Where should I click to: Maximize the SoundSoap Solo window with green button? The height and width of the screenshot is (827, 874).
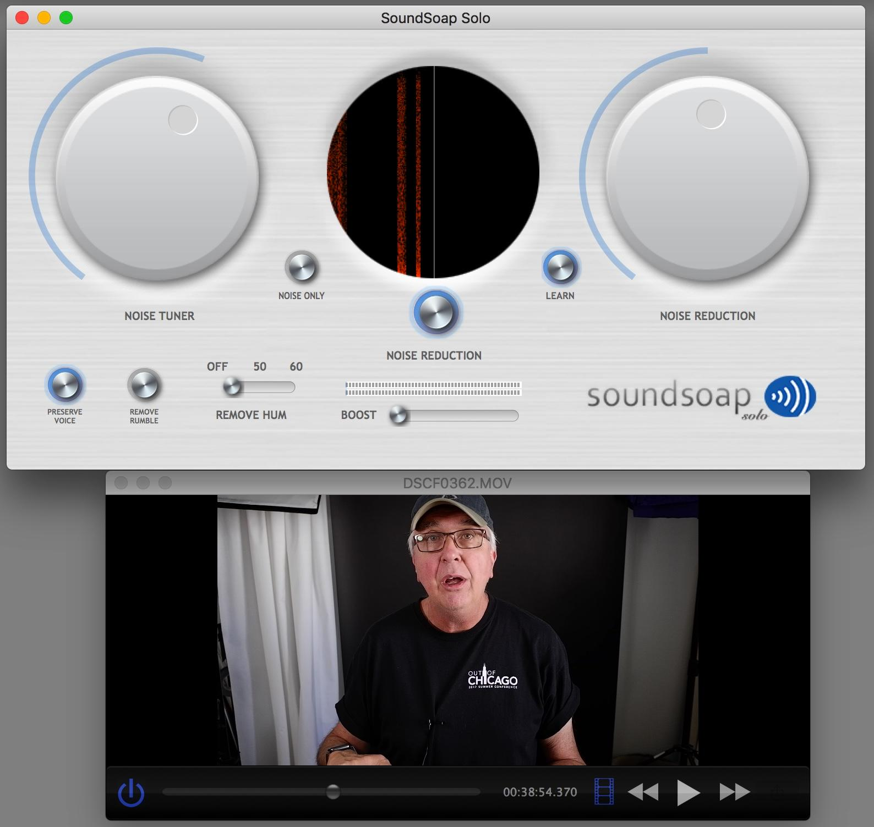coord(66,18)
